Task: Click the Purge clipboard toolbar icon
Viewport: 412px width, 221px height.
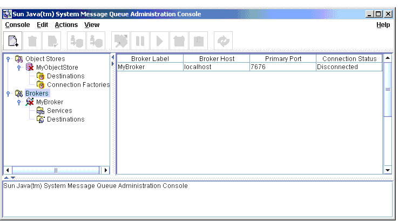Action: (x=198, y=41)
